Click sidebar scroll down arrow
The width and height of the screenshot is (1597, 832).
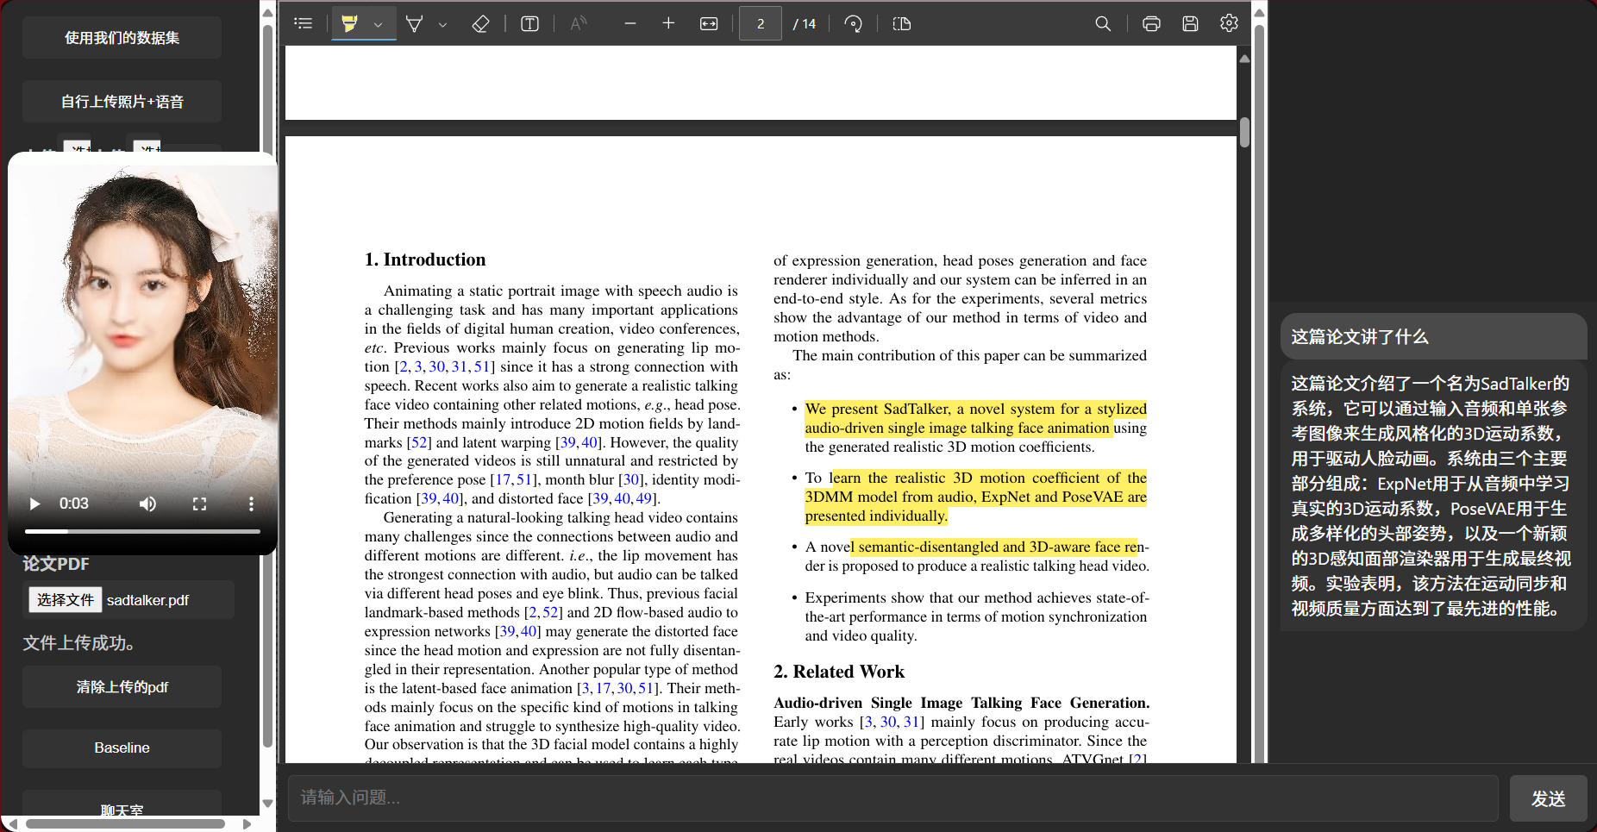tap(267, 803)
